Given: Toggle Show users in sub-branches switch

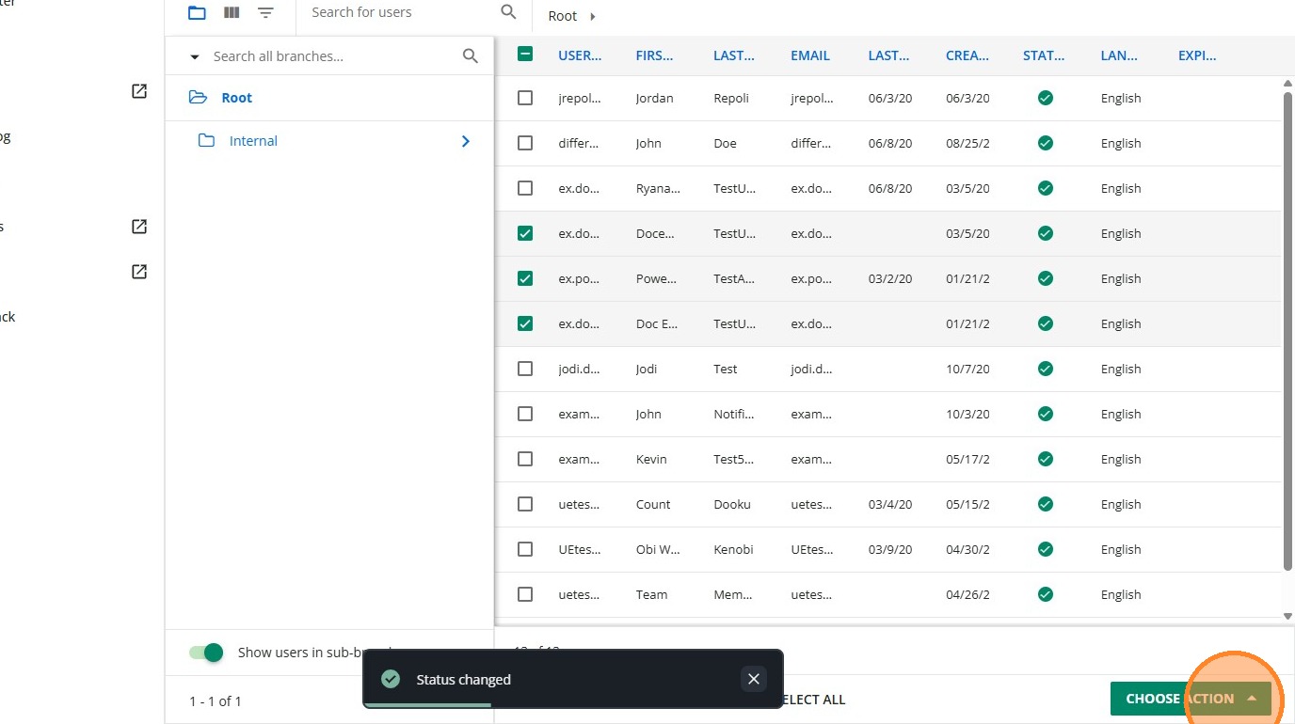Looking at the screenshot, I should tap(206, 653).
